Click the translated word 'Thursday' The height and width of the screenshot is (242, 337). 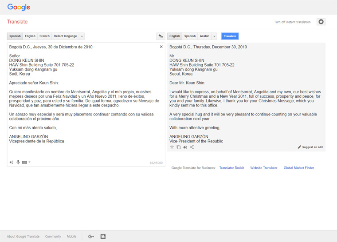202,47
